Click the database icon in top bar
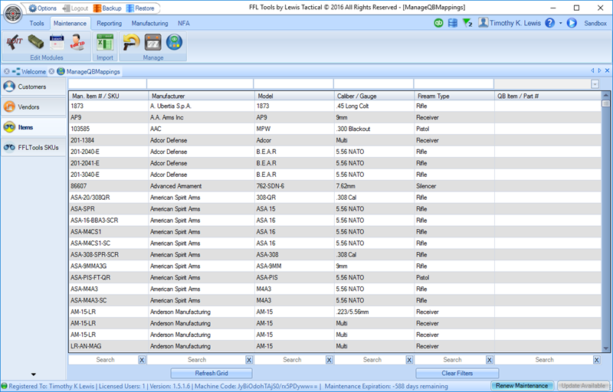613x392 pixels. click(452, 24)
